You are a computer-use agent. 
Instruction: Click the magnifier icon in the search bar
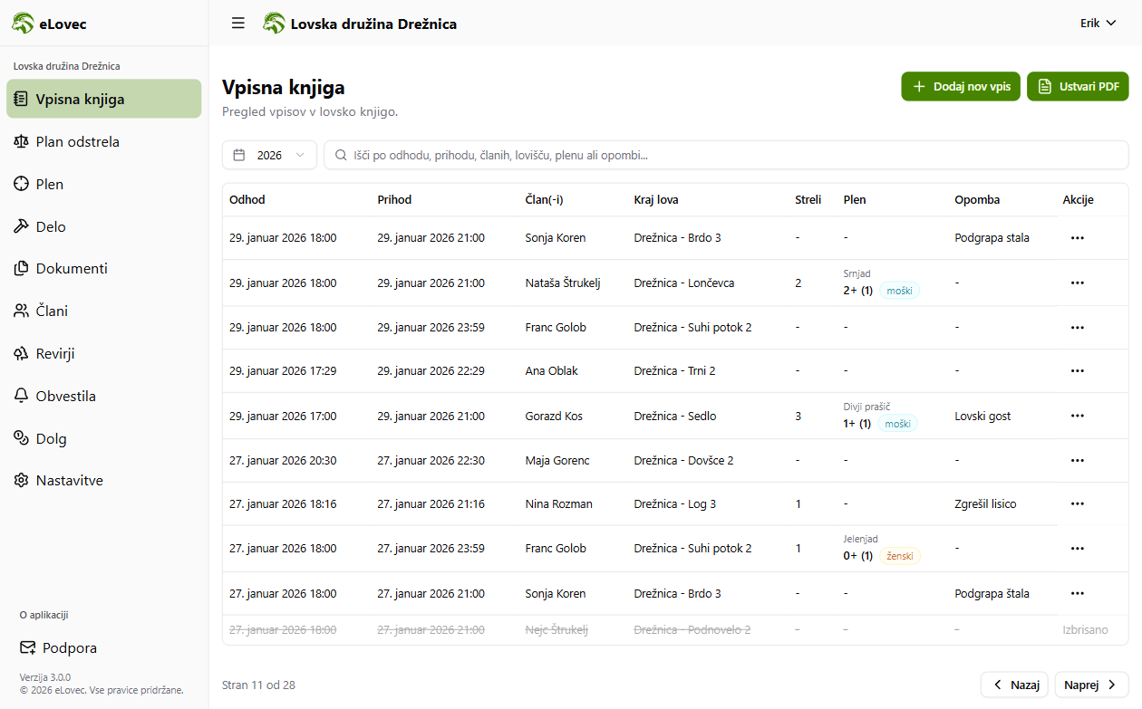click(x=341, y=155)
